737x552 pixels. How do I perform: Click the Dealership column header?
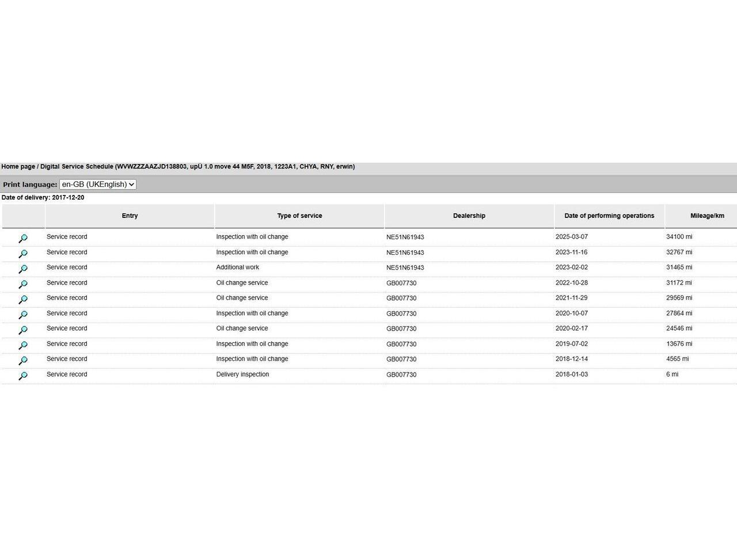(469, 216)
